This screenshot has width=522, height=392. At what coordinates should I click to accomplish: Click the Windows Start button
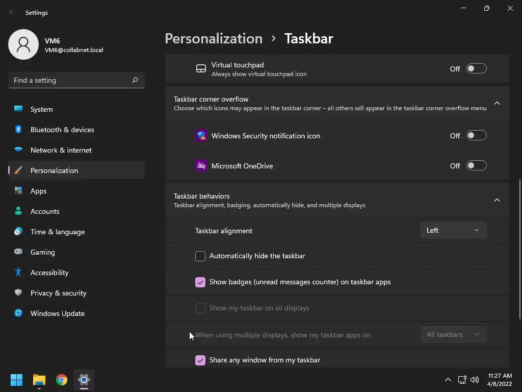(x=17, y=380)
